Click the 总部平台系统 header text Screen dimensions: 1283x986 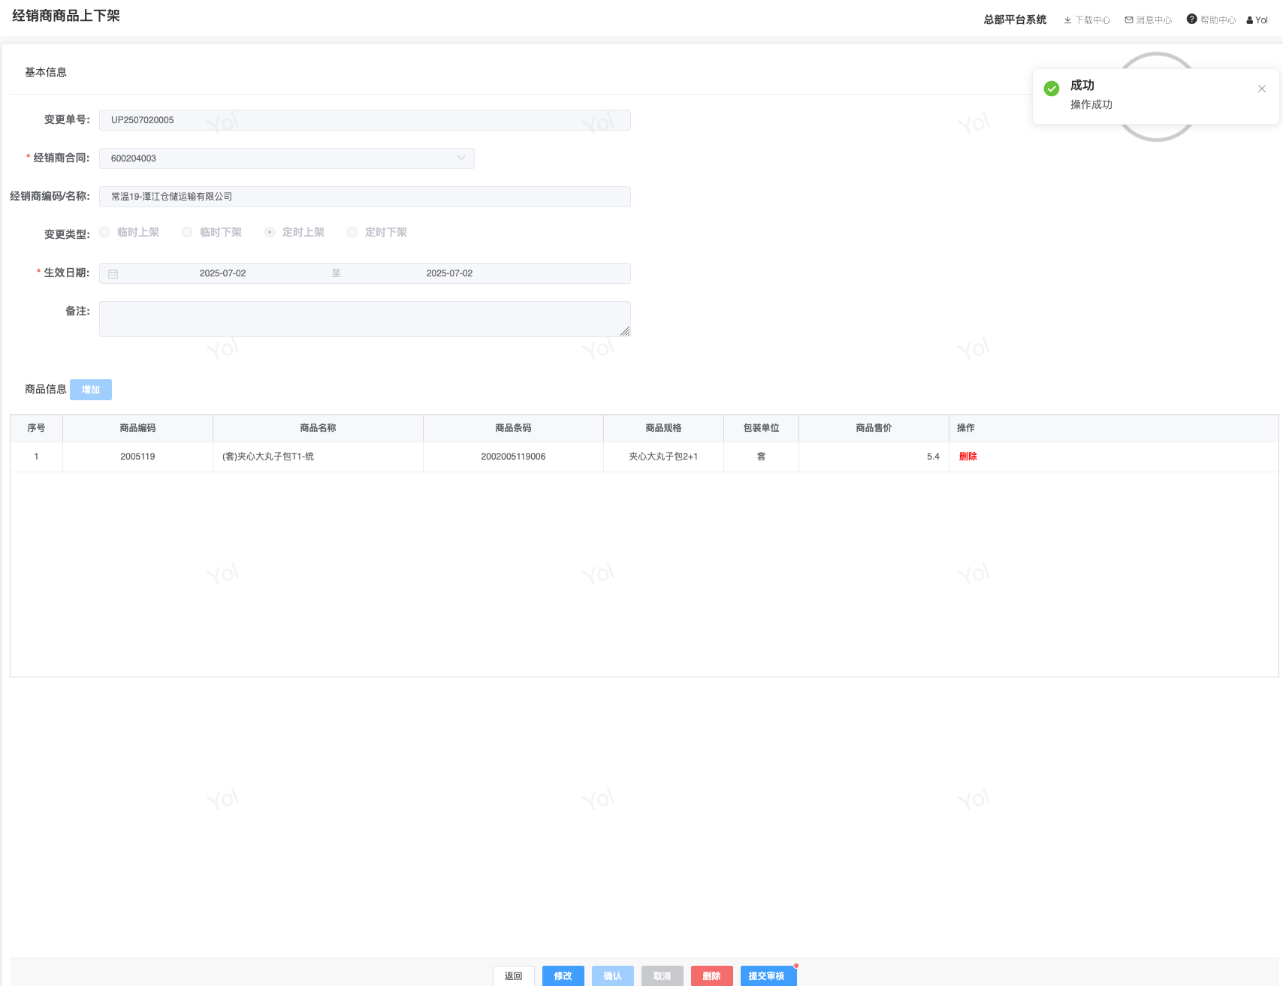[x=1016, y=20]
